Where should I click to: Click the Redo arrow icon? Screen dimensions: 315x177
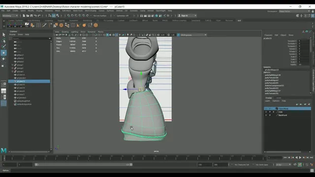[x=39, y=16]
